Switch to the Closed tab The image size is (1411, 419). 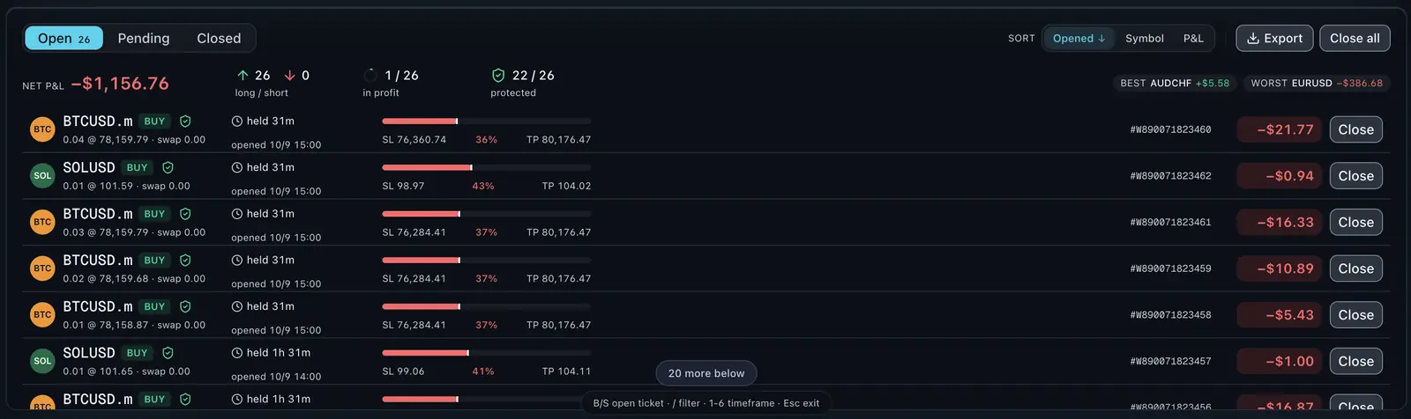point(219,39)
